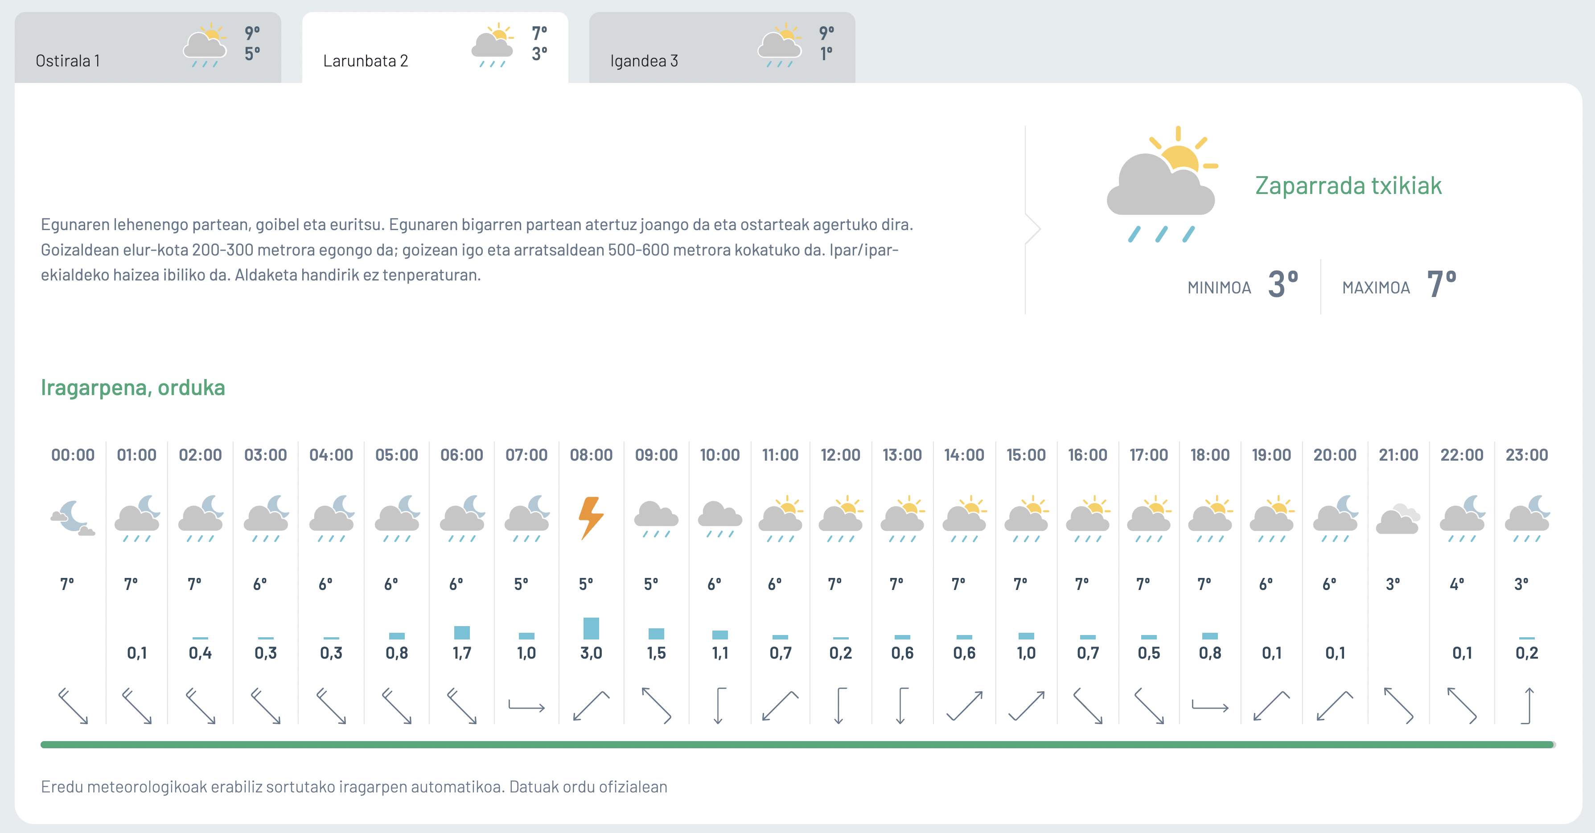Click the 08:00 wind direction arrow

(x=591, y=705)
